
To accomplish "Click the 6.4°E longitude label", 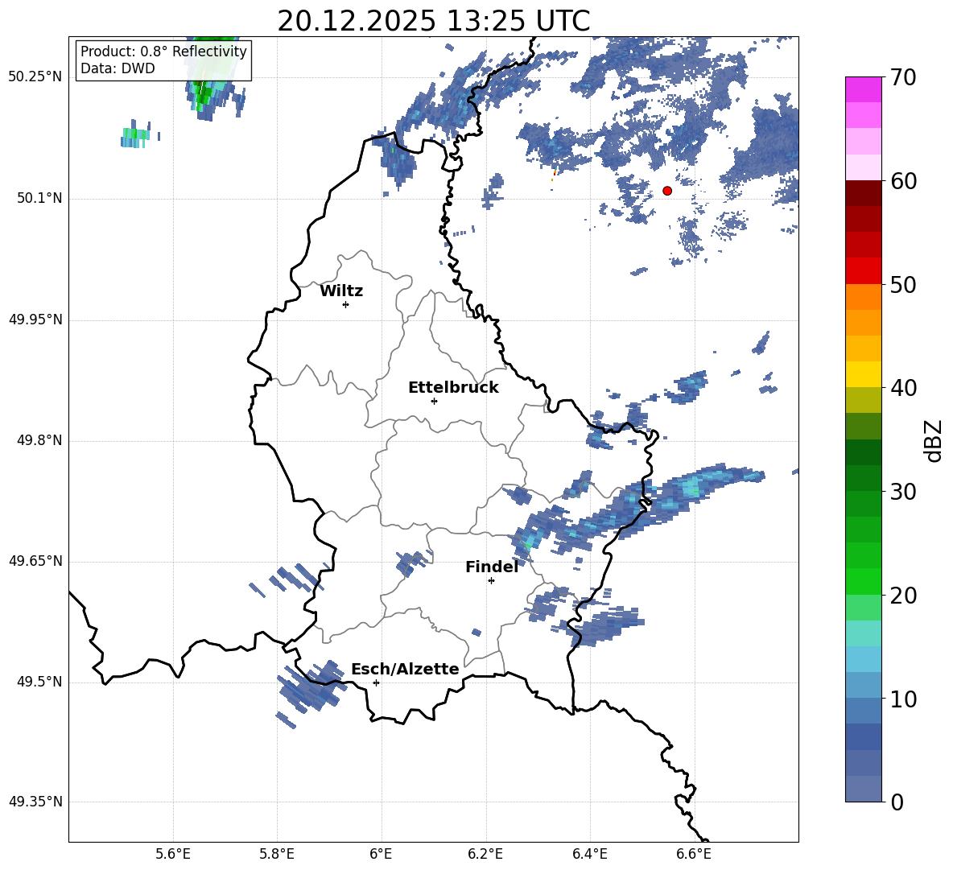I will pos(589,854).
